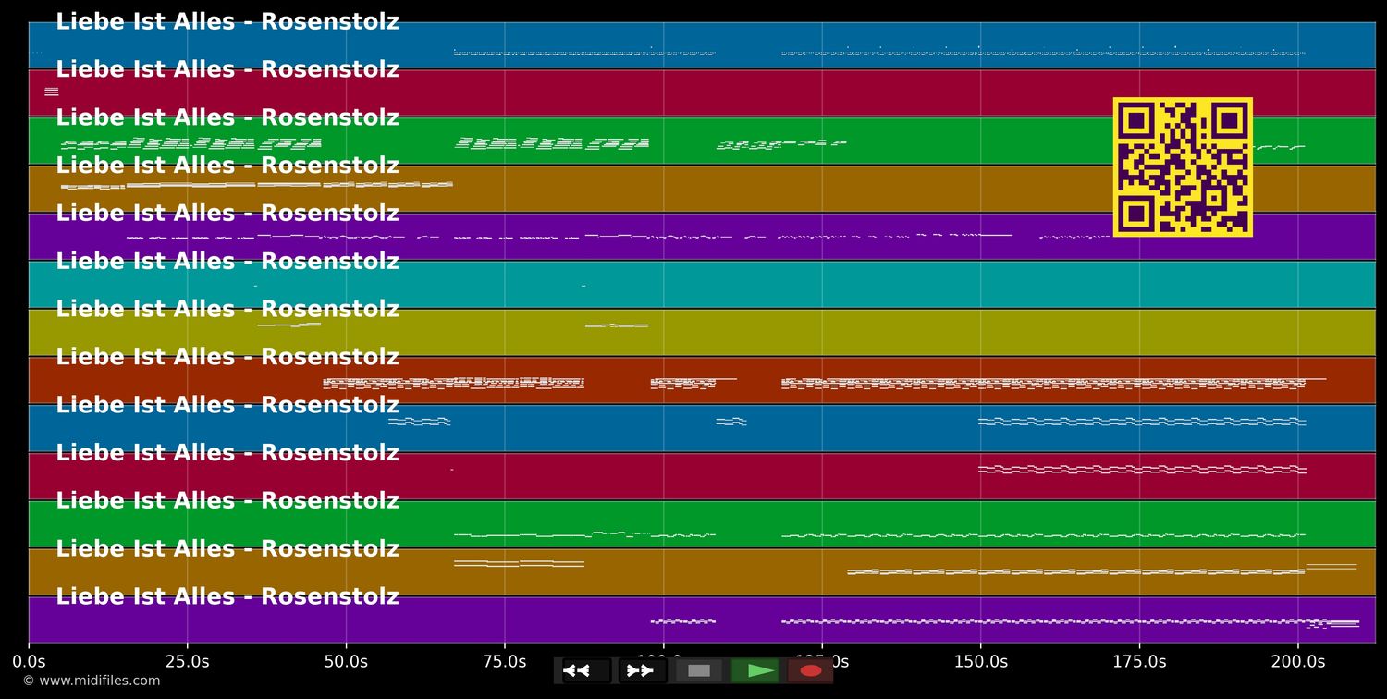The height and width of the screenshot is (699, 1387).
Task: Click the 75.0s time axis label
Action: click(x=505, y=661)
